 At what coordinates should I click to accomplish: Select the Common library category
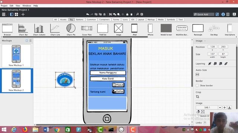(x=91, y=20)
